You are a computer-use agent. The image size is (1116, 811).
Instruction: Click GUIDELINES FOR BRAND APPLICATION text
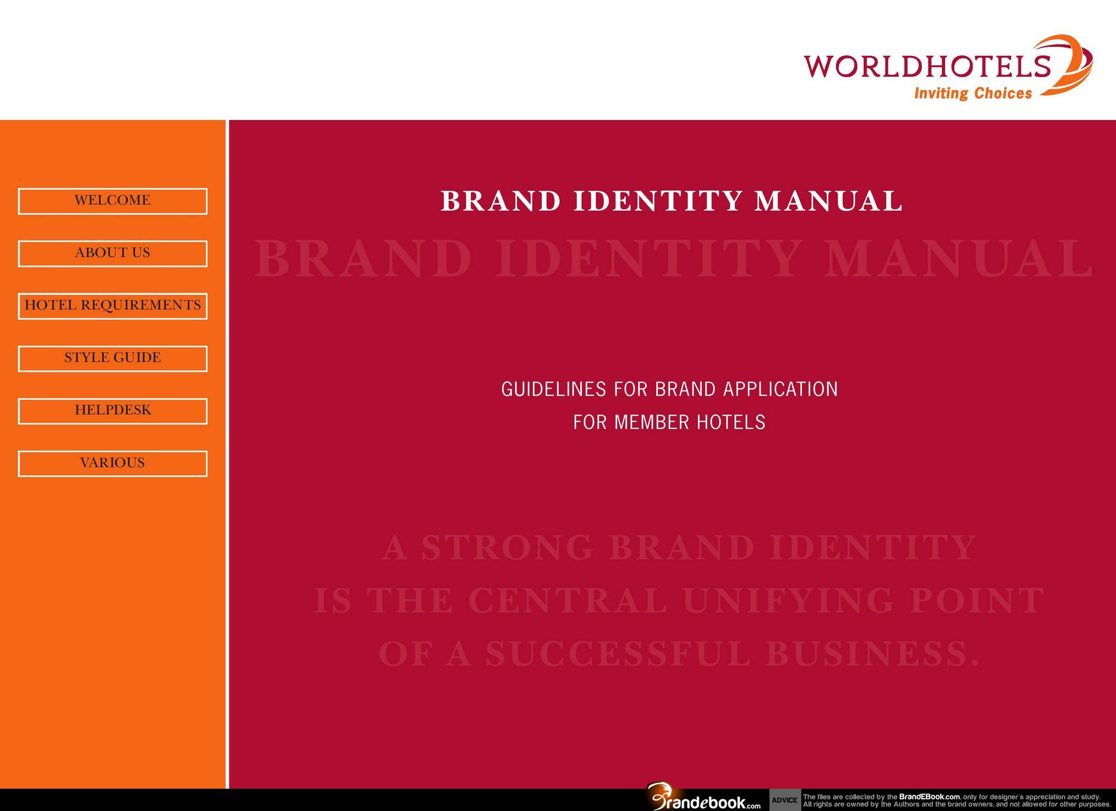click(669, 389)
